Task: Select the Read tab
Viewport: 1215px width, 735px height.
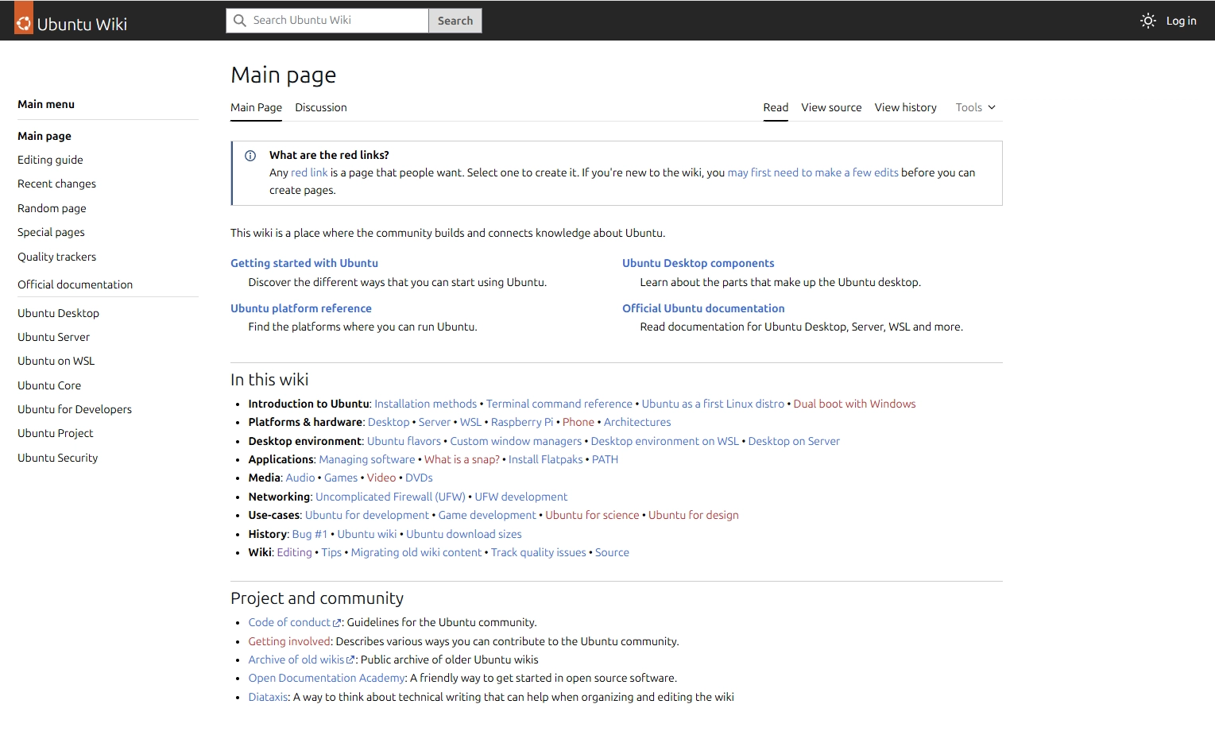Action: pyautogui.click(x=776, y=107)
